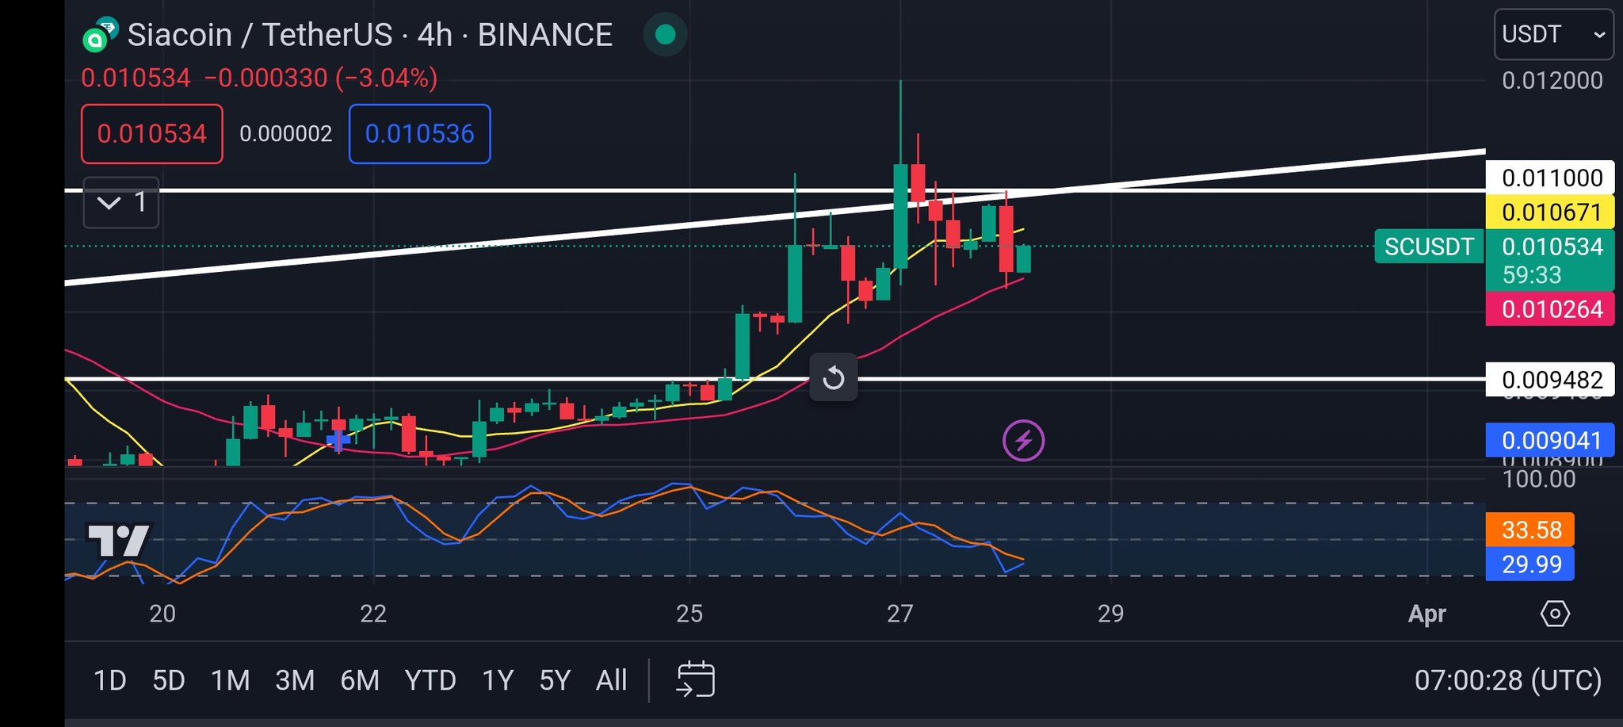Select the YTD time range

430,680
